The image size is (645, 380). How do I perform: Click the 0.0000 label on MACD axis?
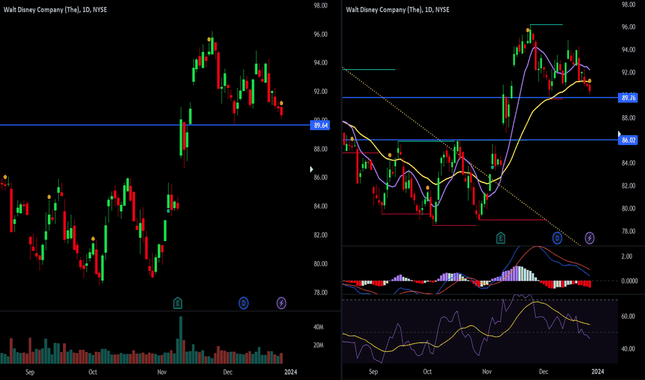tap(629, 281)
